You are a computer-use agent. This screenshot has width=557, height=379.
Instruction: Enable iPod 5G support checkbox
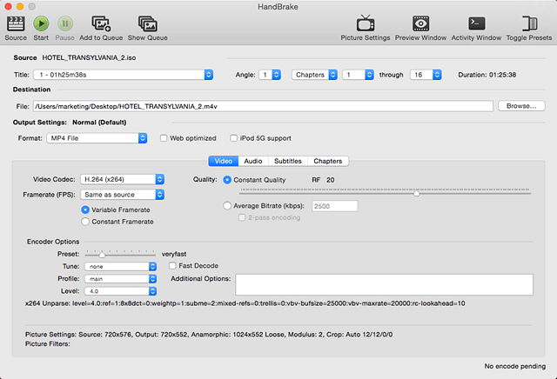click(x=233, y=138)
